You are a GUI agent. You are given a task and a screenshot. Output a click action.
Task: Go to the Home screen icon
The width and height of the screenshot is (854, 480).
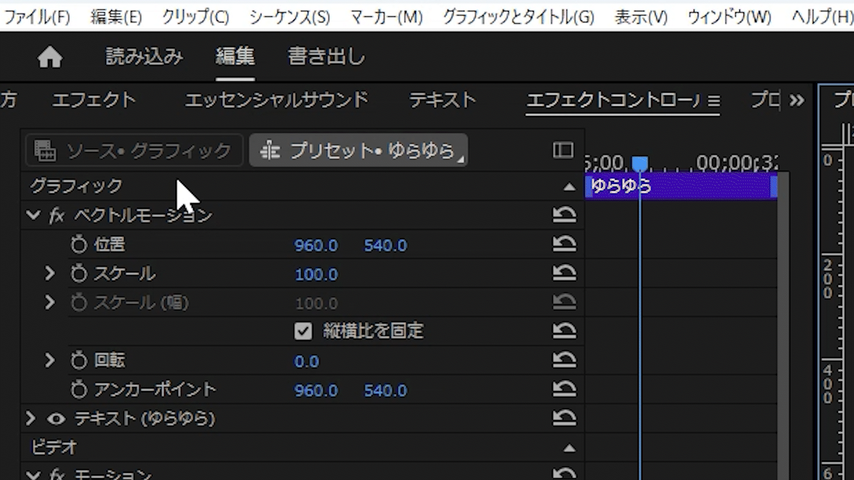[x=50, y=57]
